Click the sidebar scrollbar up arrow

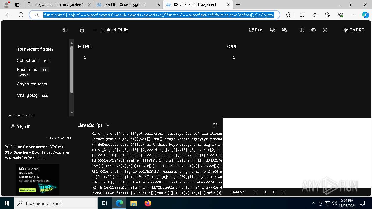[x=71, y=43]
